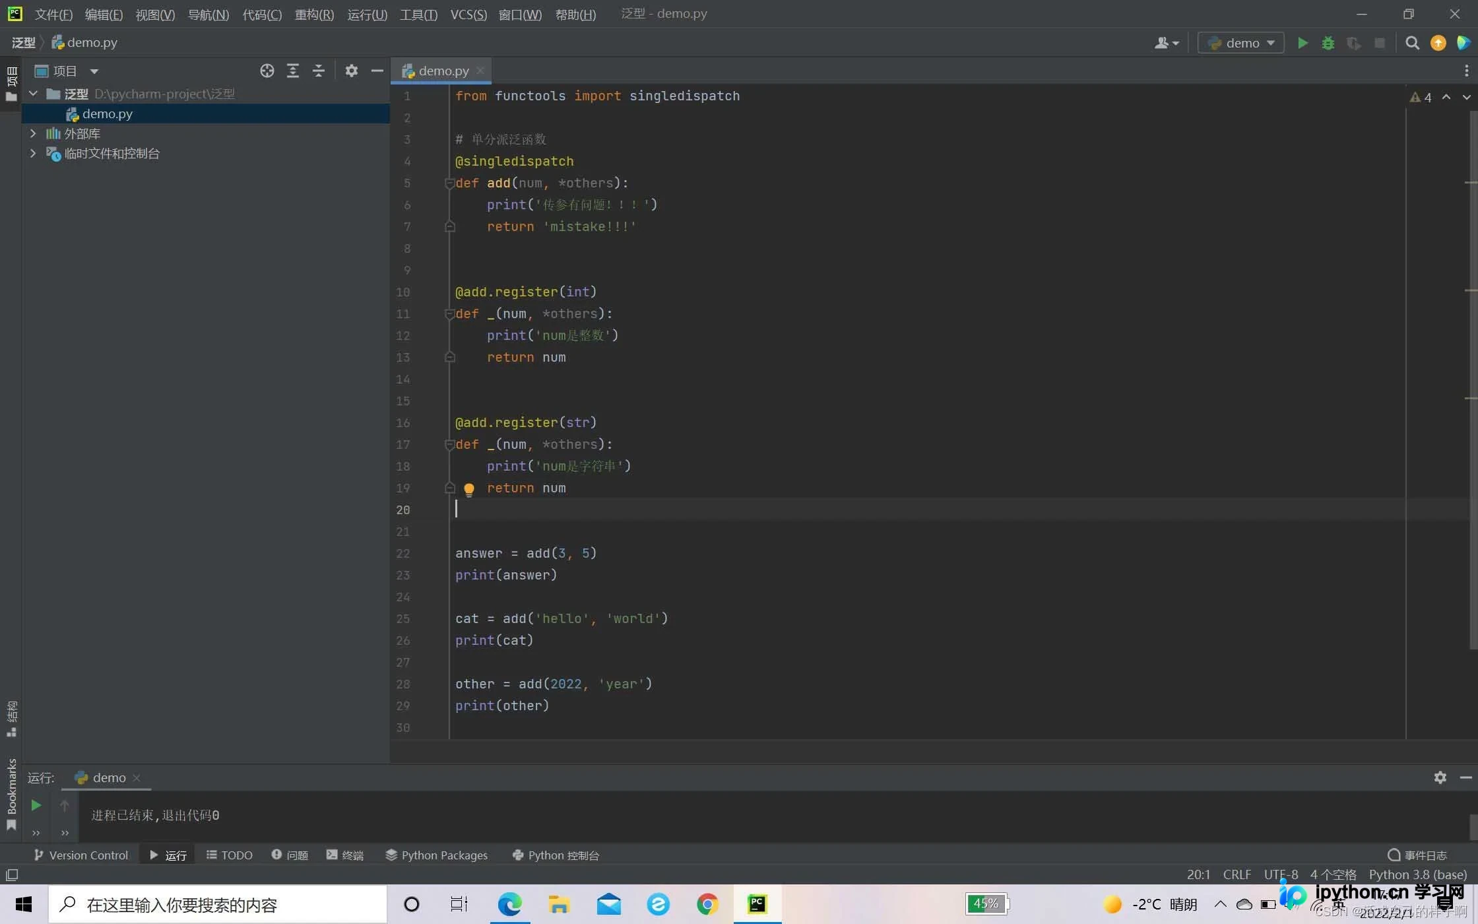Expand the 外部库 node
1478x924 pixels.
(33, 133)
